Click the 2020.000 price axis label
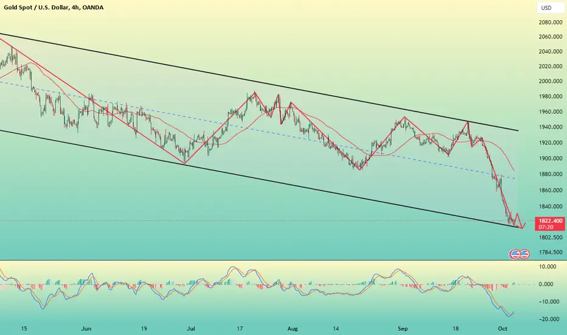The width and height of the screenshot is (567, 335). coord(551,66)
